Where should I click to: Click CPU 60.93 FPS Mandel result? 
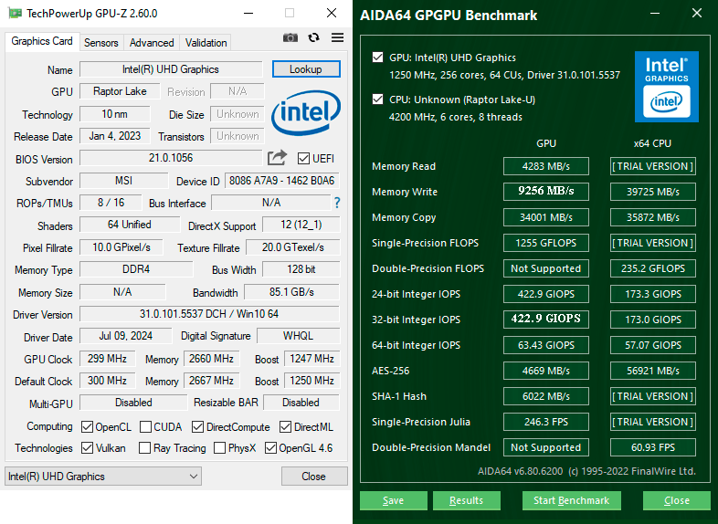[x=653, y=447]
